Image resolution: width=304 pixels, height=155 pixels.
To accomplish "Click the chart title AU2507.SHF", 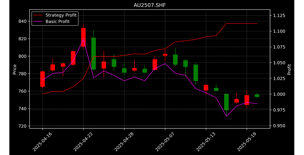I will (150, 5).
